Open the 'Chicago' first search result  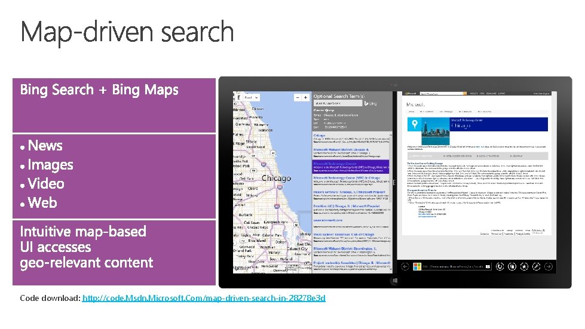(319, 136)
